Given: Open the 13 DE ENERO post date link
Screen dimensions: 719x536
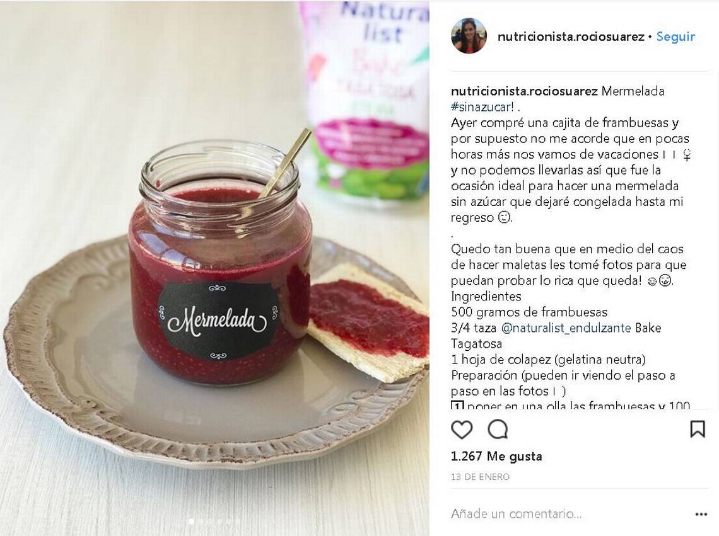Looking at the screenshot, I should click(x=480, y=477).
